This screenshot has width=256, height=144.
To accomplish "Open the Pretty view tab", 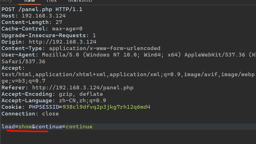I will pyautogui.click(x=6, y=1).
